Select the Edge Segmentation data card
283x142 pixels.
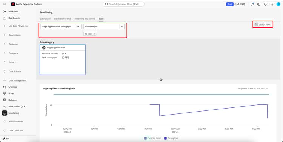62,59
